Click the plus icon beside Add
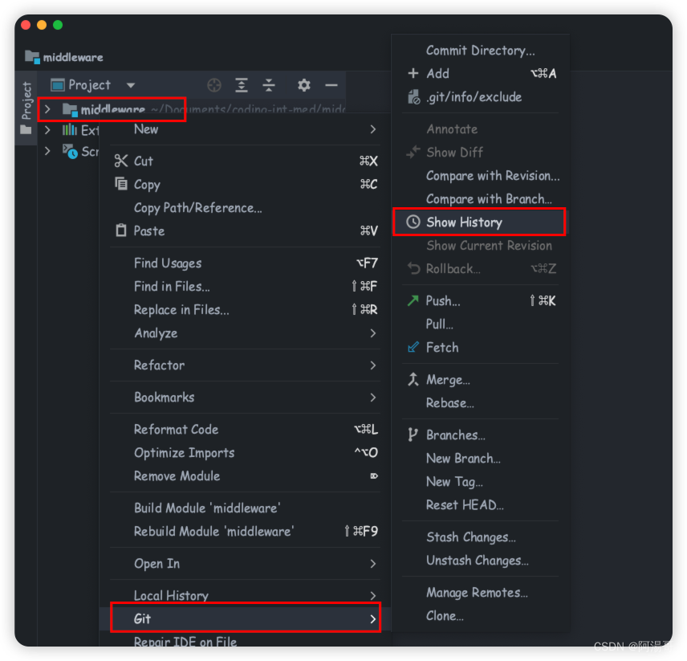Image resolution: width=687 pixels, height=661 pixels. [413, 73]
